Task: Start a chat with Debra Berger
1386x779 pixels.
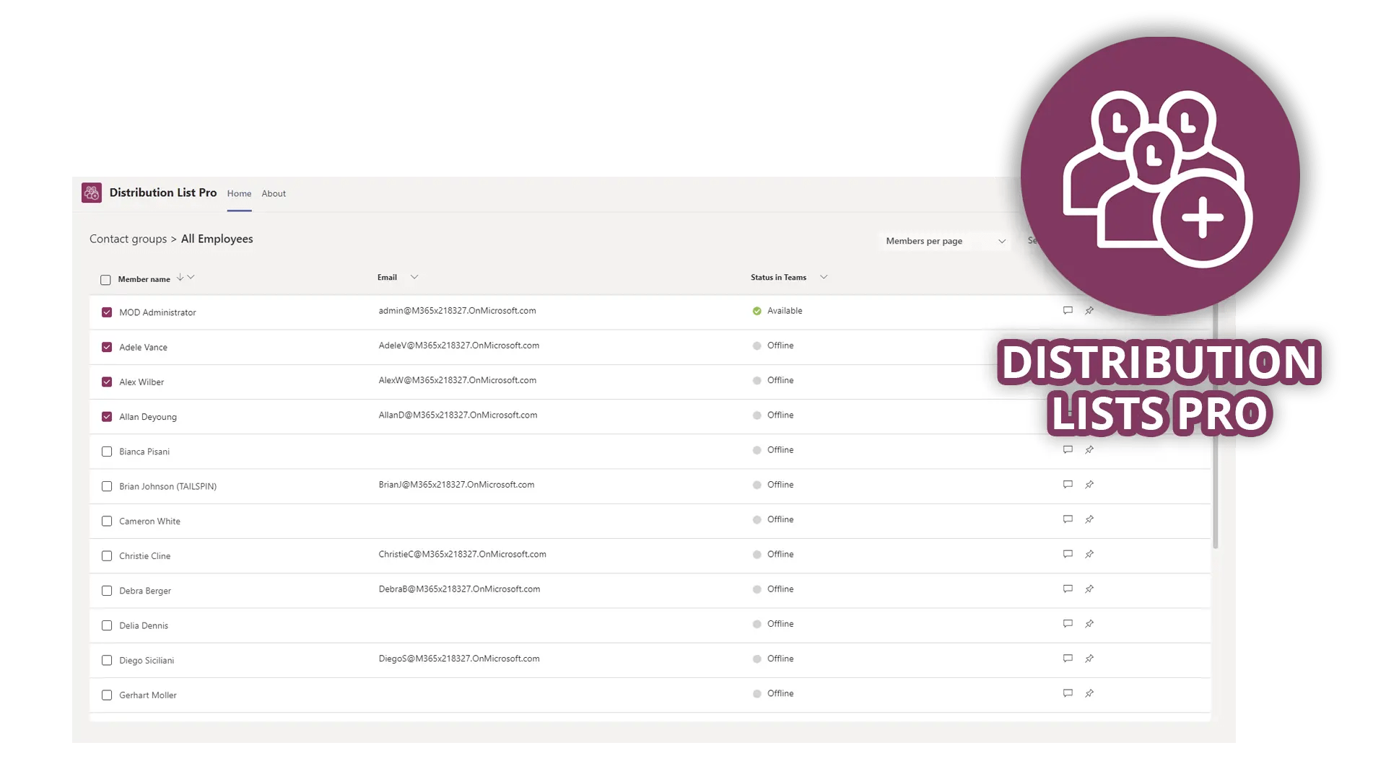Action: [1068, 589]
